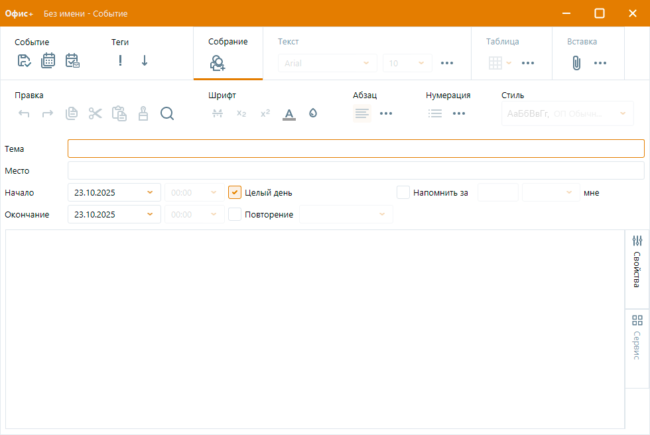The width and height of the screenshot is (650, 435).
Task: Click the save event icon
Action: pos(24,60)
